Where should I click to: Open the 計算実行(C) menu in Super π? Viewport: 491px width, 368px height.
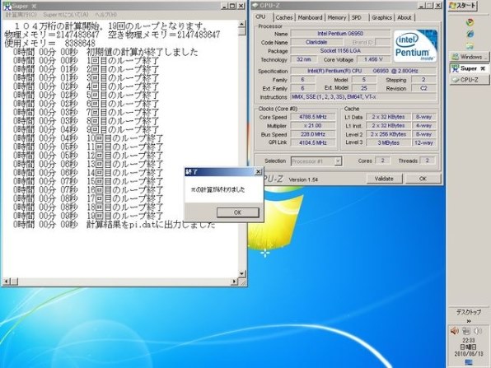pos(21,15)
